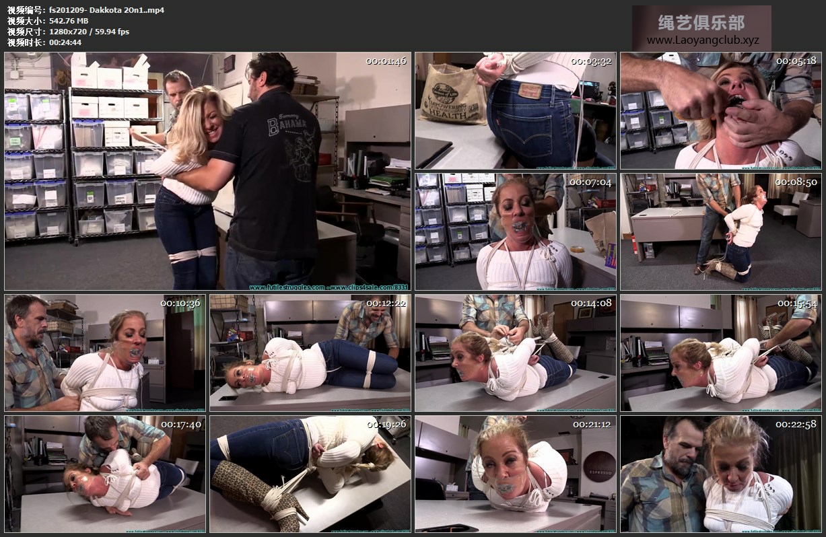
Task: Open the 00:12:22 preview frame
Action: [309, 352]
